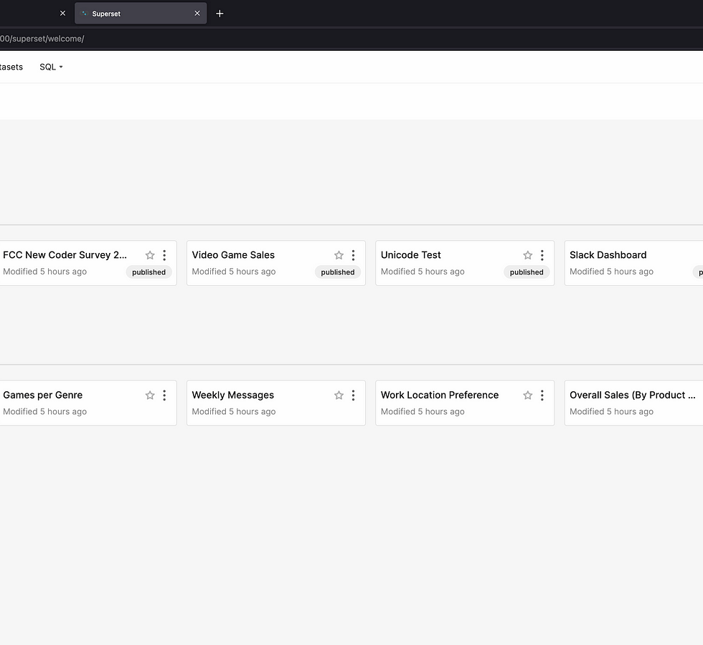The width and height of the screenshot is (703, 645).
Task: Expand the SQL dropdown menu
Action: point(51,67)
